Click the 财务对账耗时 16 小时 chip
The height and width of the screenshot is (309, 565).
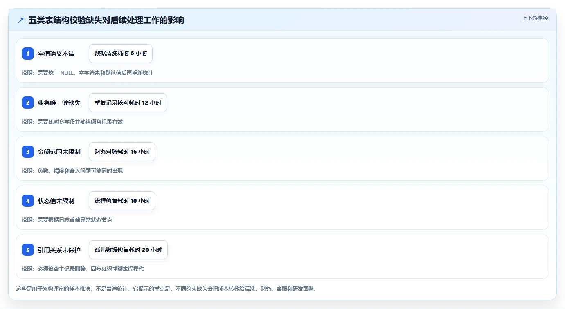[x=122, y=152]
